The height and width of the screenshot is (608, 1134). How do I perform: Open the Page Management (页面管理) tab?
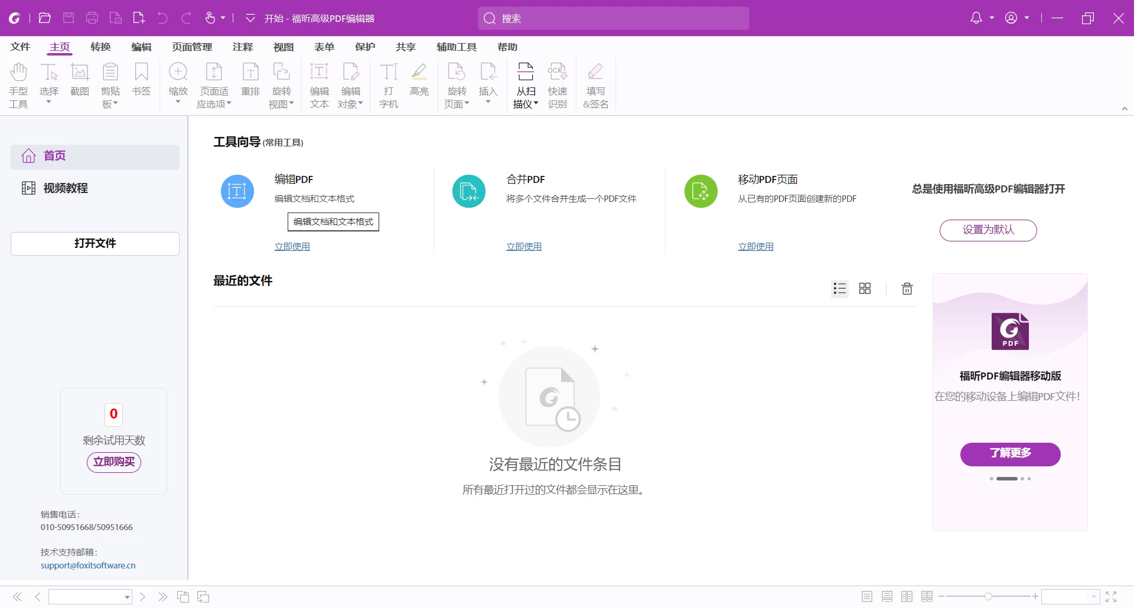[192, 47]
